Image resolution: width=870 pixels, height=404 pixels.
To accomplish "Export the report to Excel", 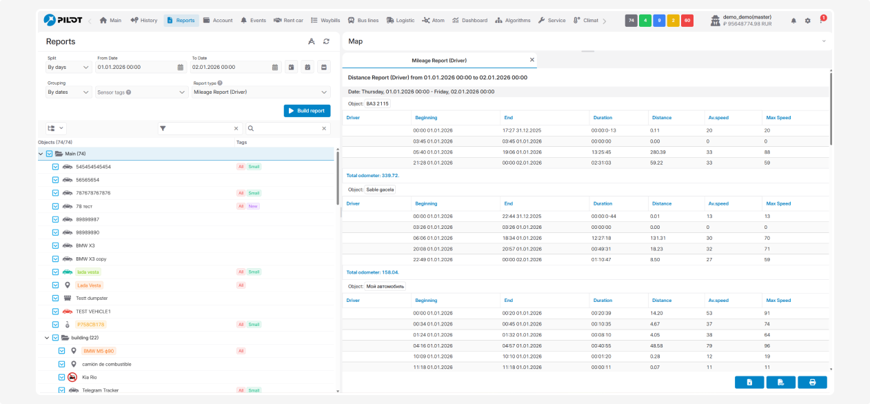I will 749,383.
